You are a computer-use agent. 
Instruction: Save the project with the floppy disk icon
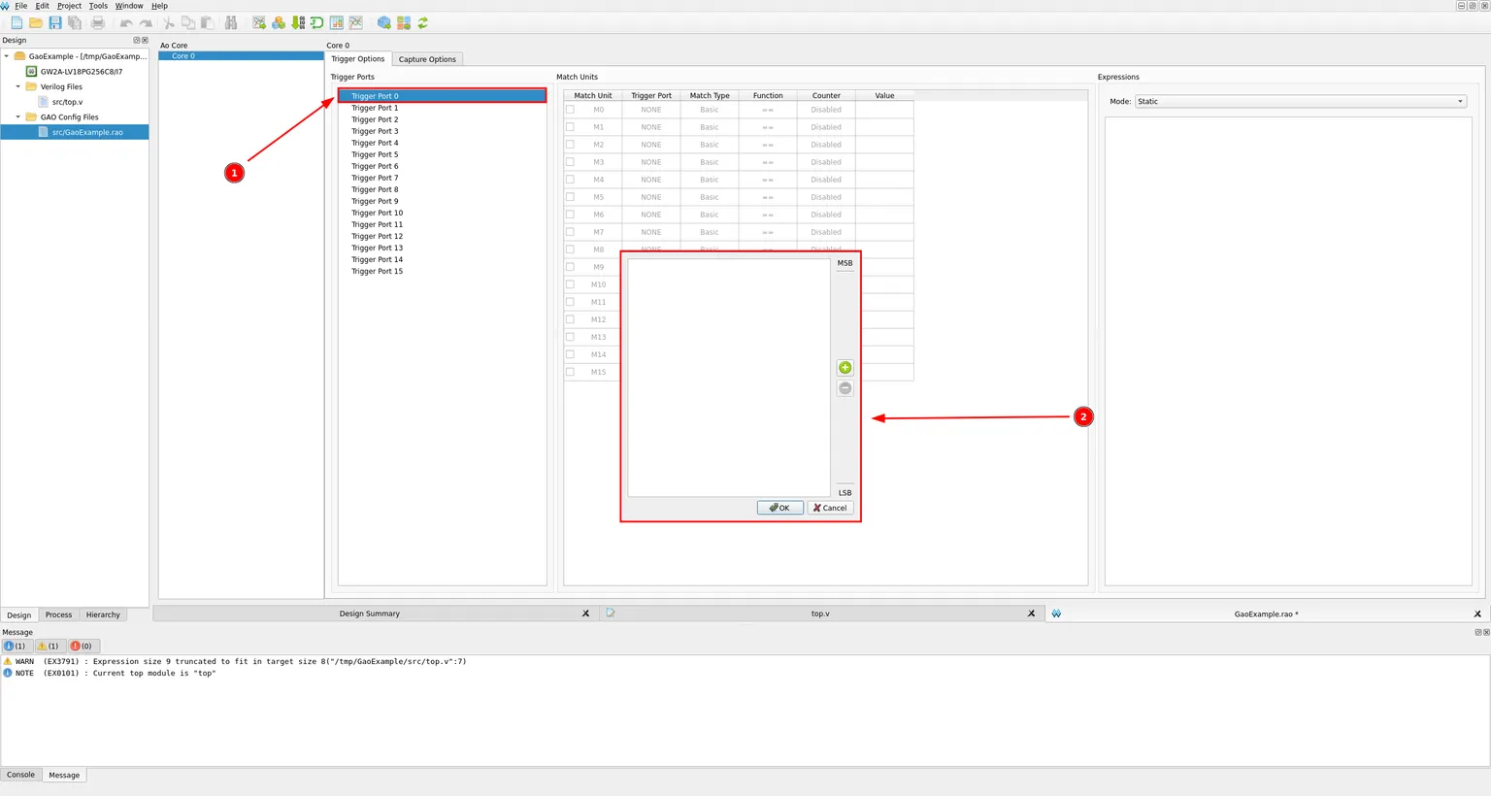pyautogui.click(x=55, y=22)
